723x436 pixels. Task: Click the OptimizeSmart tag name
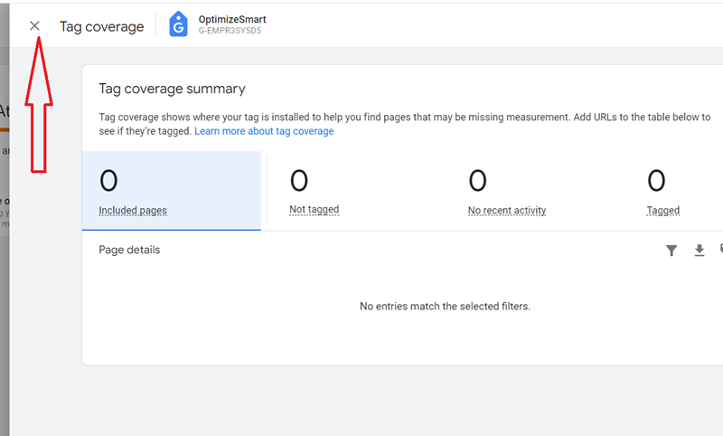[232, 19]
